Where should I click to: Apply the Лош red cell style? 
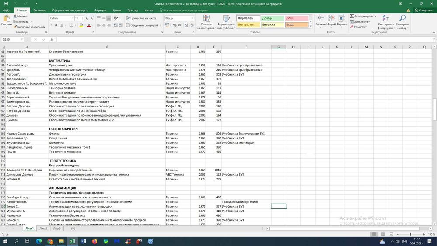point(297,18)
